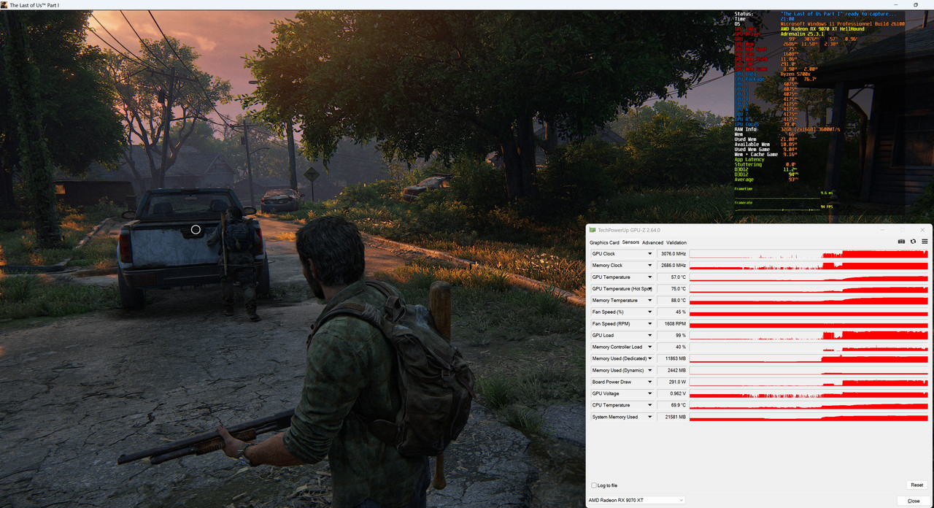Open the AMD Radeon RX 9070 XT selector
Viewport: 934px width, 508px height.
tap(636, 500)
